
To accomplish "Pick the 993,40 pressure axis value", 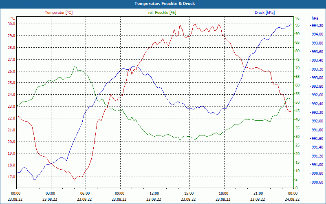I will (318, 60).
